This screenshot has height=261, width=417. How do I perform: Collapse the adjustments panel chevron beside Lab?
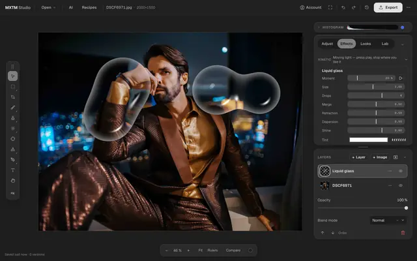click(403, 44)
